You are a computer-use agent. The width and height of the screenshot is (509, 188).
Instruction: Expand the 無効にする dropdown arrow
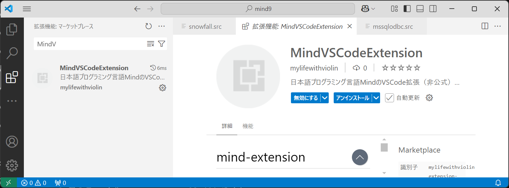click(325, 98)
